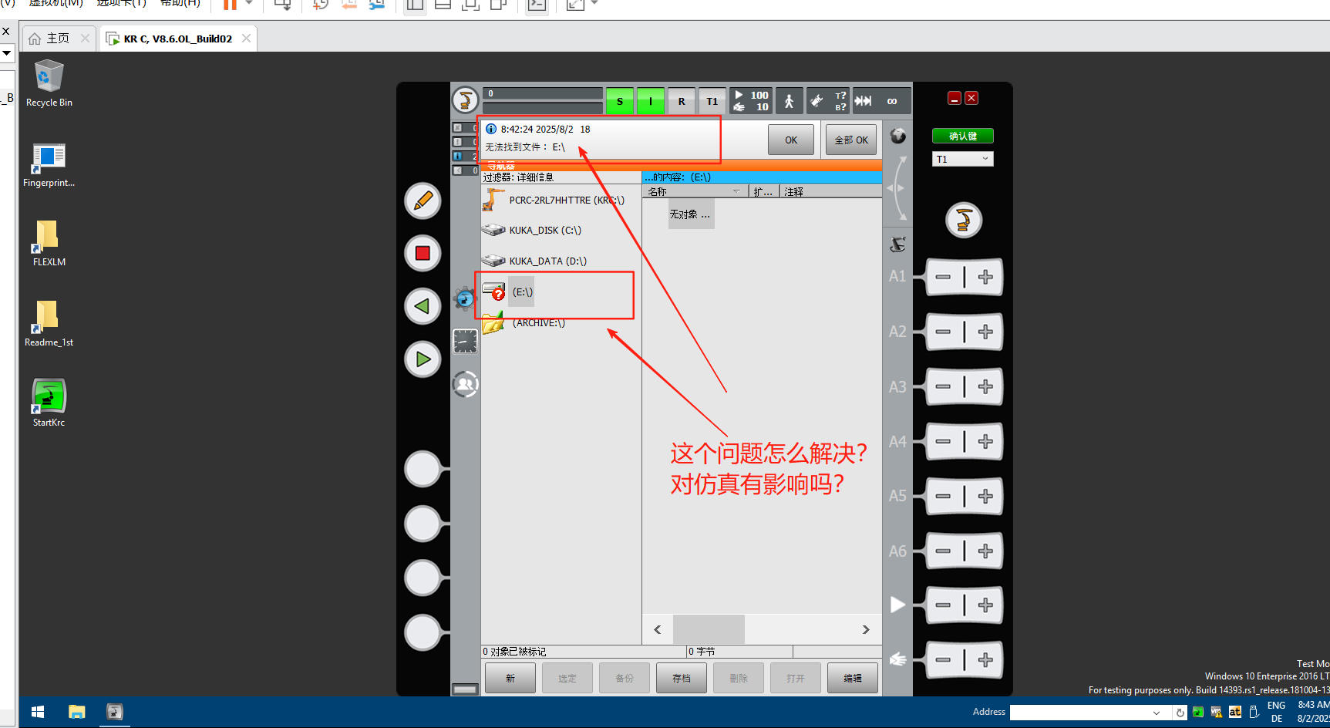
Task: Click the Start backwards arrow button
Action: click(423, 306)
